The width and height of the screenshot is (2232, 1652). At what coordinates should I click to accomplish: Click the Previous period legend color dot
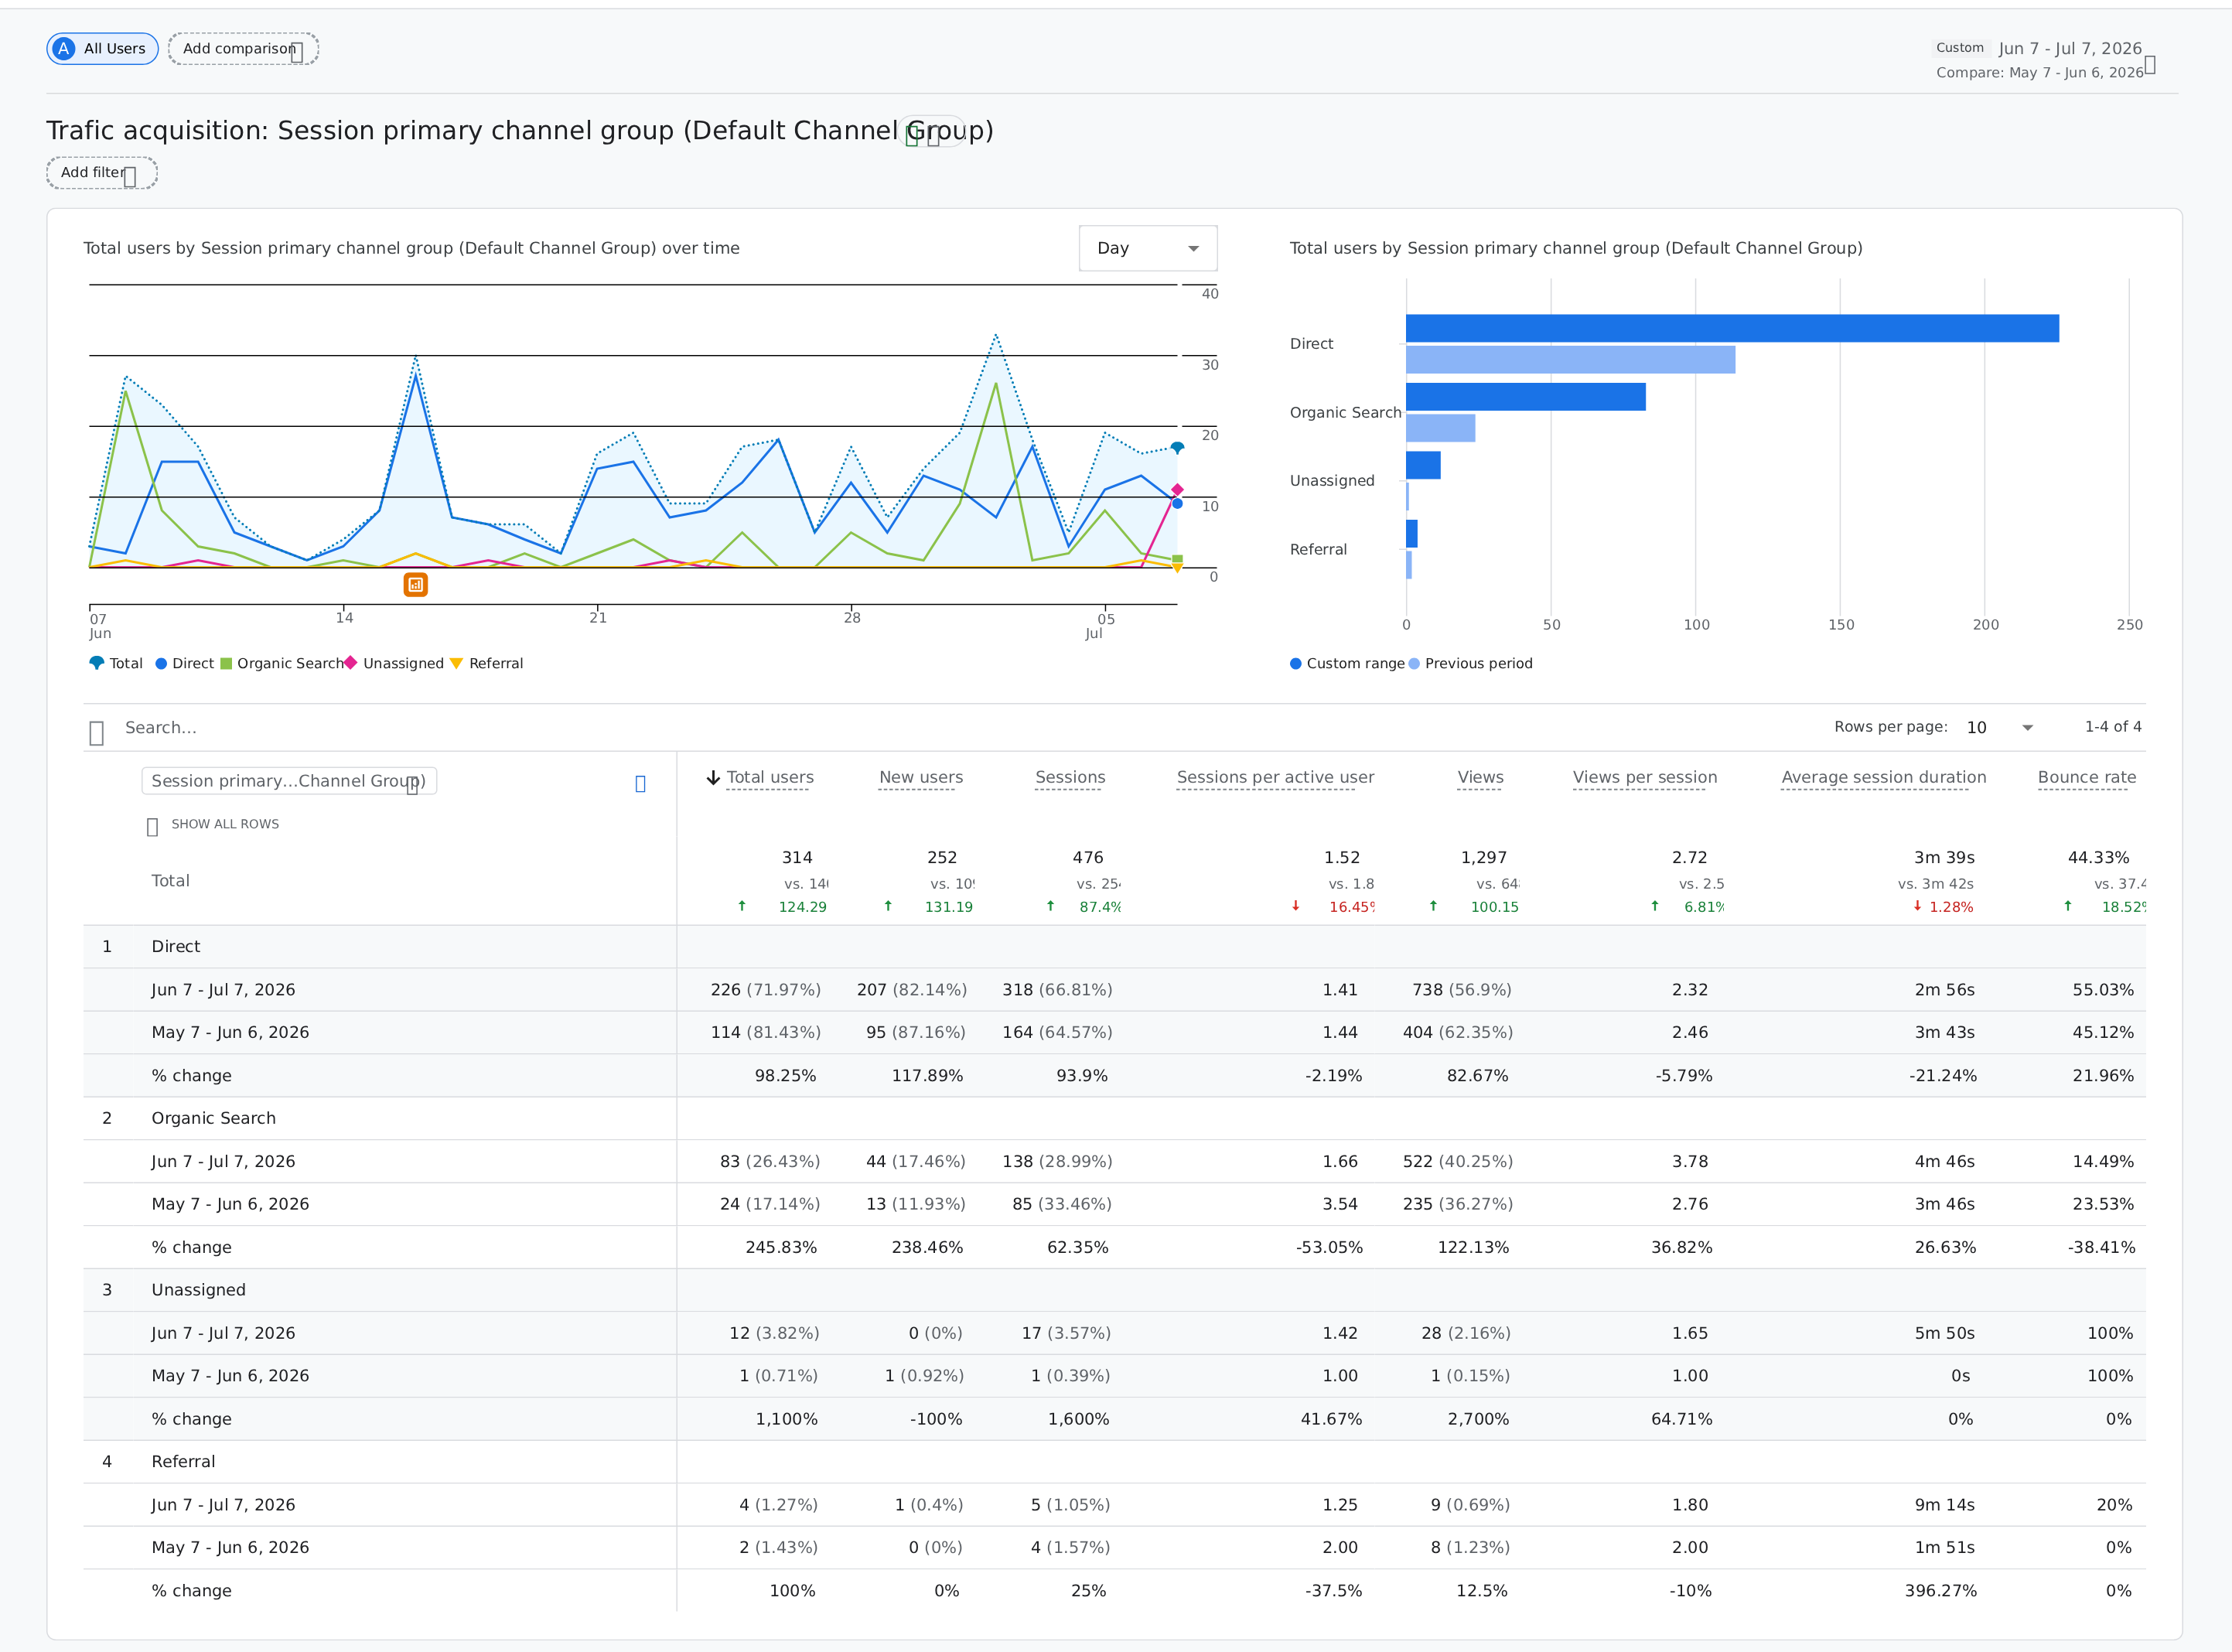[x=1414, y=663]
